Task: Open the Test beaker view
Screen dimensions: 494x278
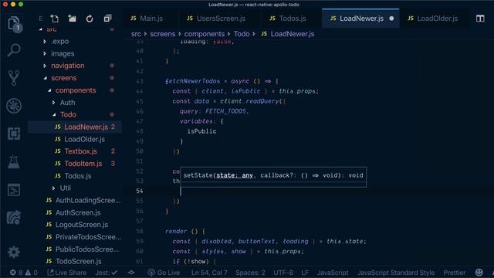Action: tap(14, 161)
